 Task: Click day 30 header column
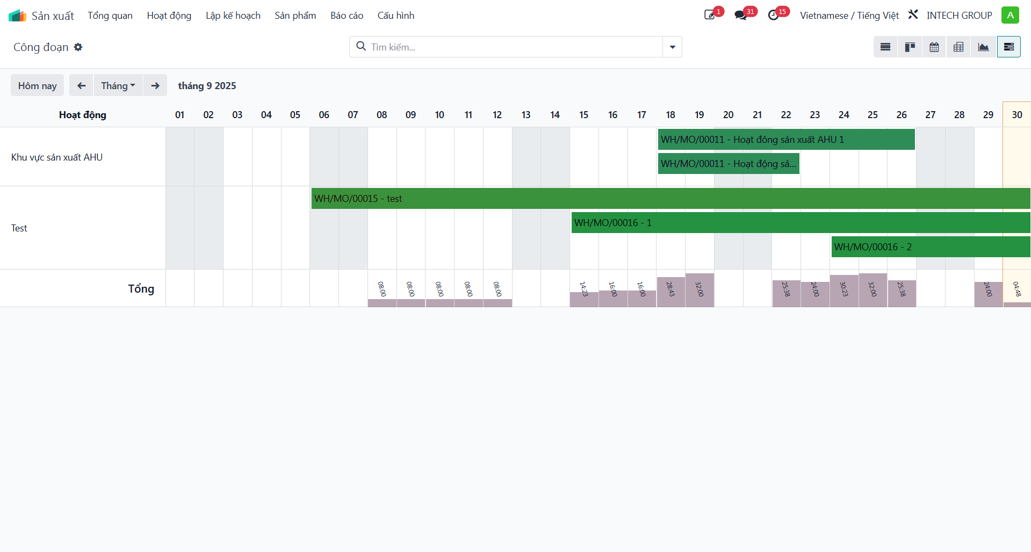point(1017,115)
